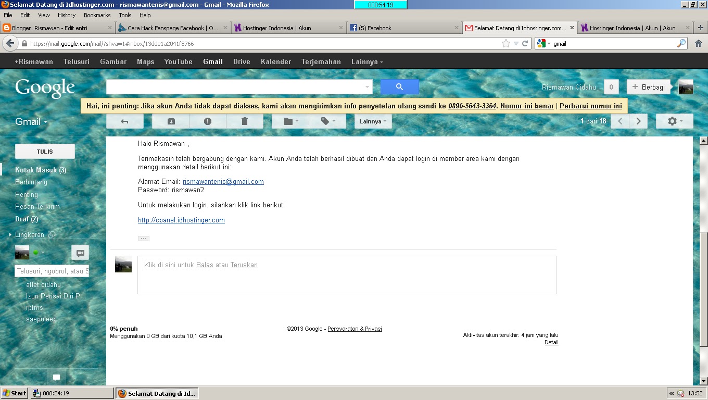This screenshot has width=708, height=400.
Task: Go to the older message arrow
Action: pyautogui.click(x=638, y=121)
